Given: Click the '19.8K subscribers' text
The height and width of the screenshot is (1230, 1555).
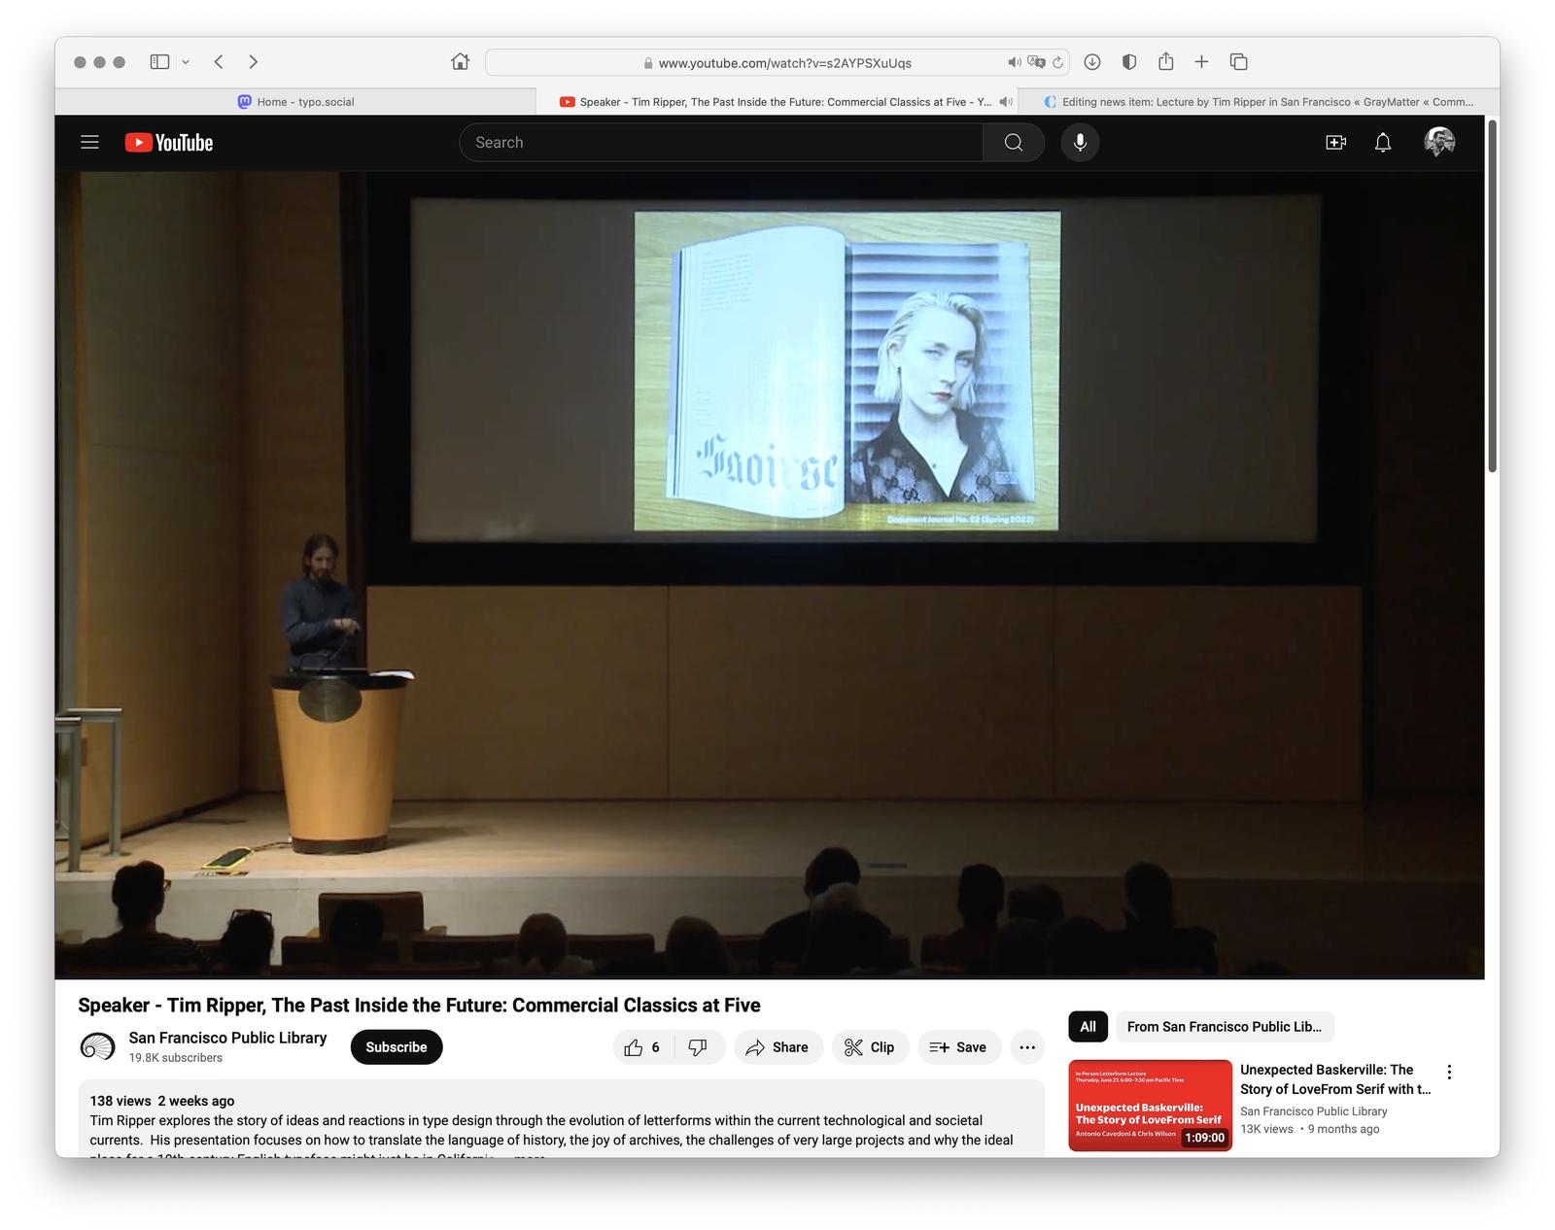Looking at the screenshot, I should pyautogui.click(x=176, y=1058).
